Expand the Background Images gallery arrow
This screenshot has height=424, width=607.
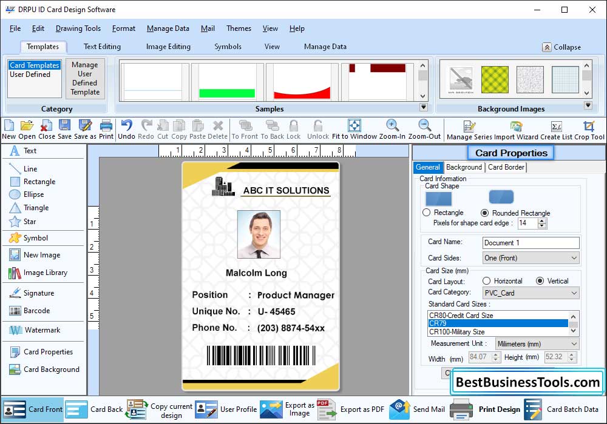tap(588, 105)
